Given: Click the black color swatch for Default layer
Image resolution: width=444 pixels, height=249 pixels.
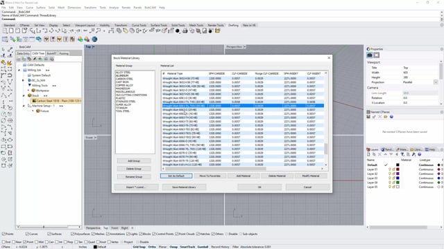Looking at the screenshot, I should [398, 165].
